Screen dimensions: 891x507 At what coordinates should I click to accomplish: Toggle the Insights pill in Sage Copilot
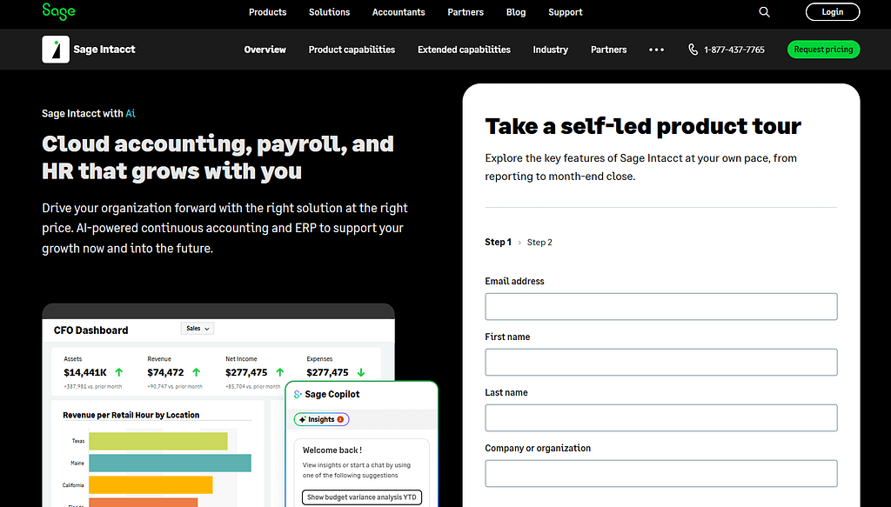point(321,419)
